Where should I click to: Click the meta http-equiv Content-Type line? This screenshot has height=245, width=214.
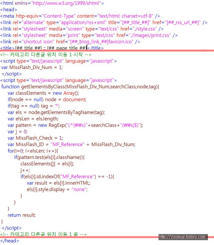[80, 16]
